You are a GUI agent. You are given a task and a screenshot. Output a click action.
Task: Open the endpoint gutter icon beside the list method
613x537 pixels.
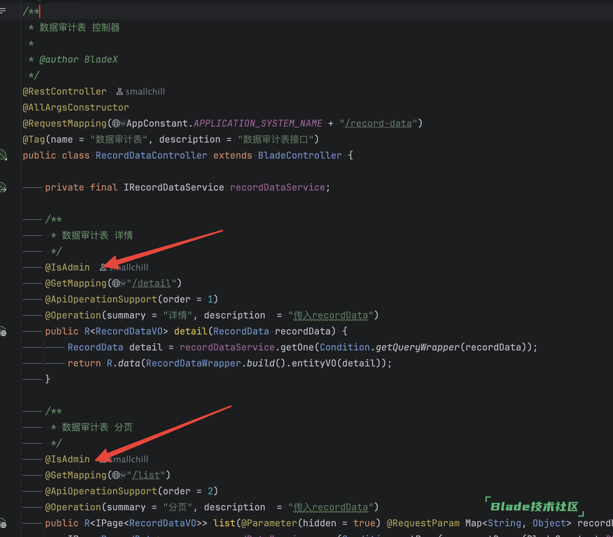(x=3, y=524)
